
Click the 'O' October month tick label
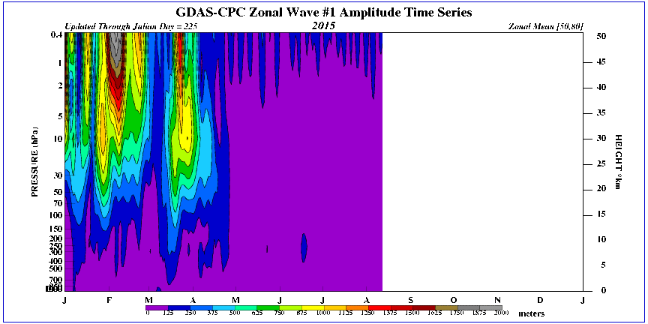(453, 299)
